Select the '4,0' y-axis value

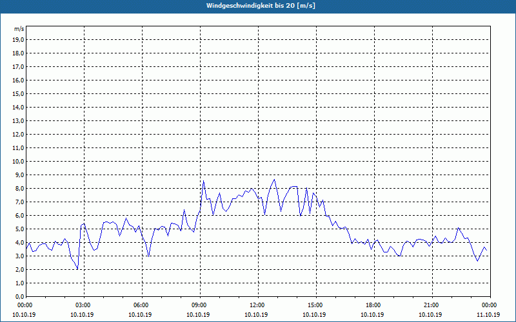point(19,243)
